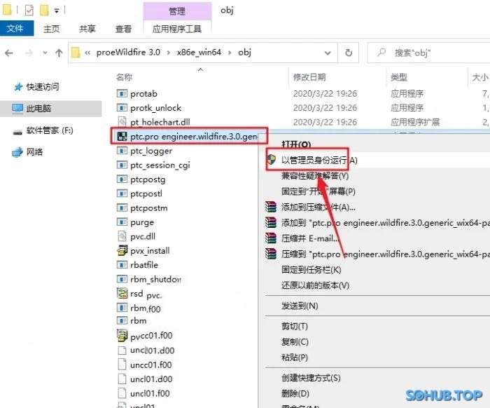Choose 创建快捷方式(S) from context menu
The height and width of the screenshot is (408, 490).
(311, 378)
